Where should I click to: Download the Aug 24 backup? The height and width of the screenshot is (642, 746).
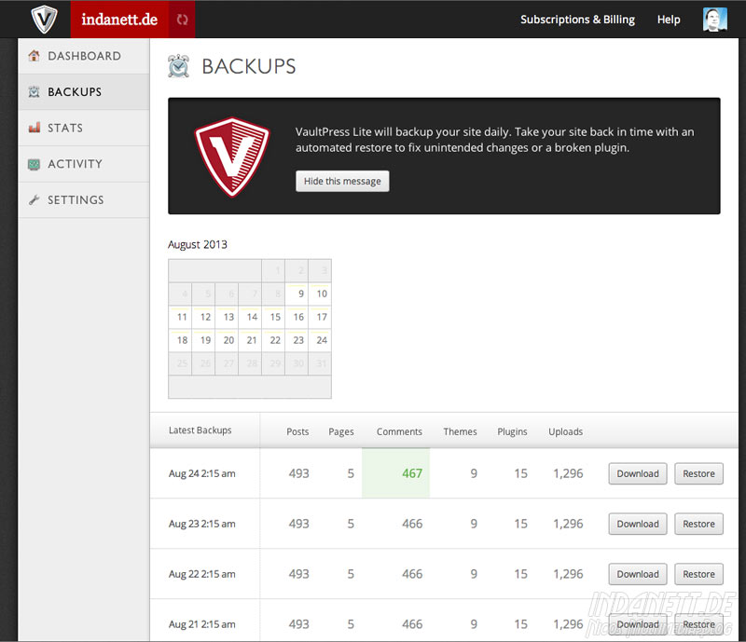click(x=638, y=473)
